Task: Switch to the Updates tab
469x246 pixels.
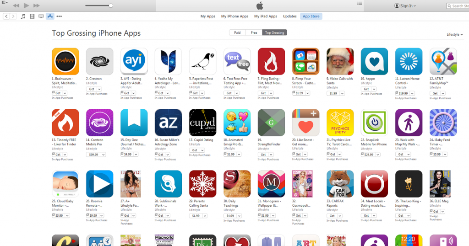Action: pos(289,16)
